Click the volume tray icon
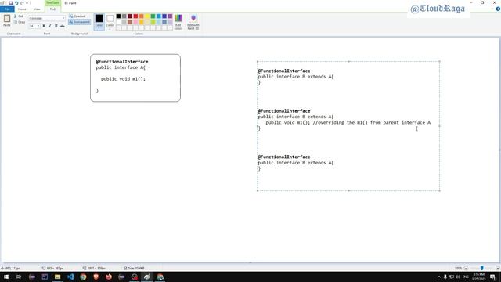 tap(458, 277)
